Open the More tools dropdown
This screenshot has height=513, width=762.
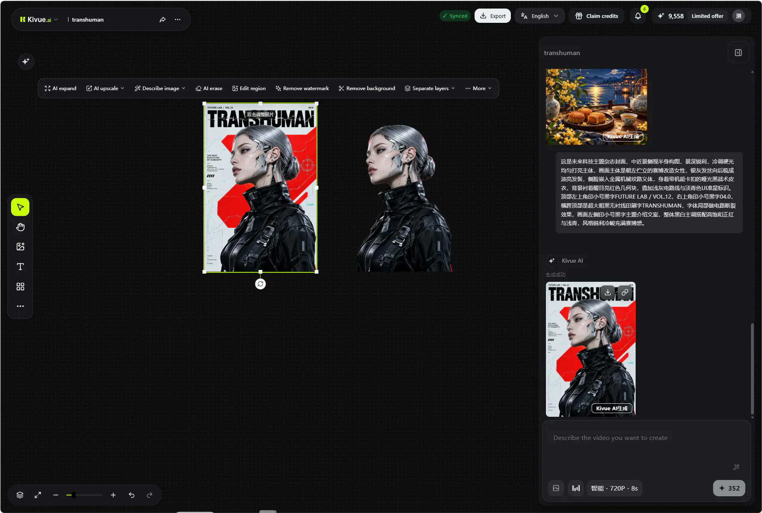pyautogui.click(x=478, y=88)
